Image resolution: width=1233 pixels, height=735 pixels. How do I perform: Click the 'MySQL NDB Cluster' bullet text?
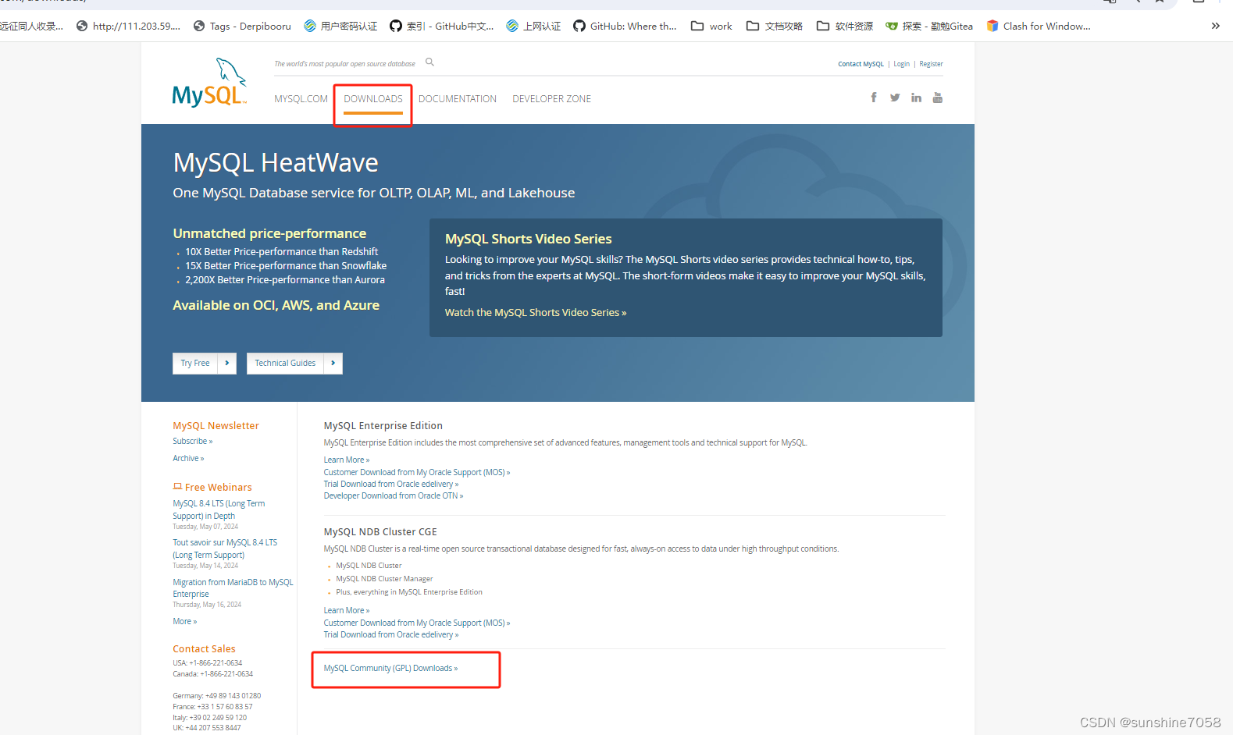[x=369, y=565]
